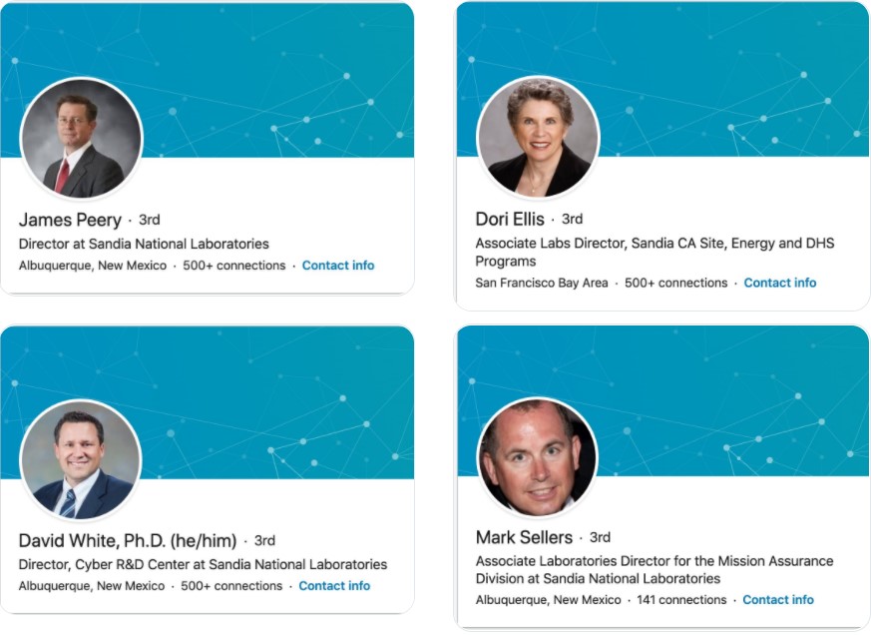This screenshot has height=635, width=871.
Task: Open David White's Contact info link
Action: pos(334,586)
